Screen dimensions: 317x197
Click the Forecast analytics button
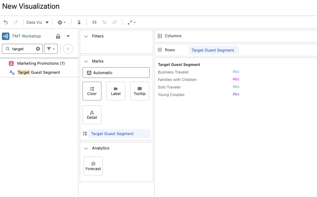[93, 166]
